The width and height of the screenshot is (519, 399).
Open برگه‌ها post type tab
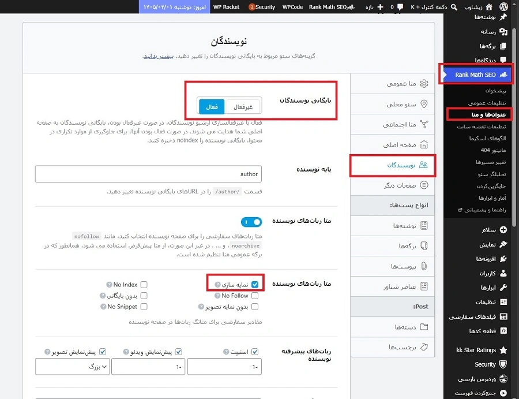tap(392, 246)
